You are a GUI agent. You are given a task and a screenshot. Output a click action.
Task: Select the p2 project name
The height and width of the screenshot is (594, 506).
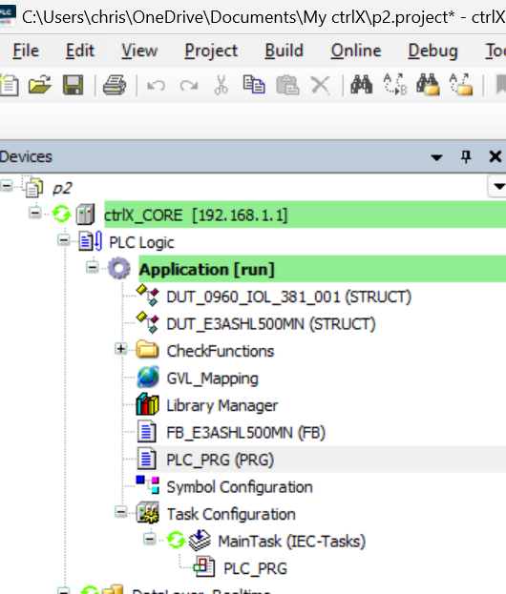pos(62,188)
